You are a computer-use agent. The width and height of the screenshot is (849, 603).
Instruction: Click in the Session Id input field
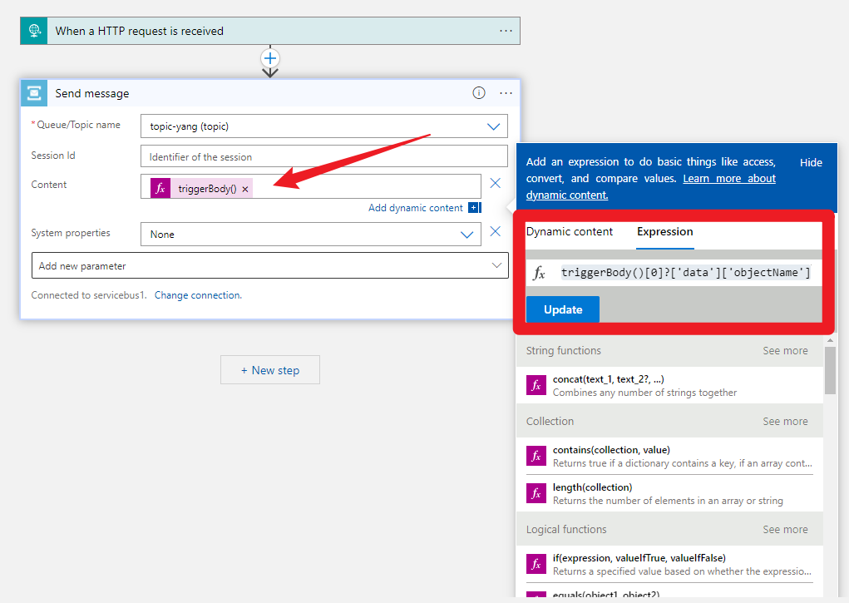(x=323, y=156)
